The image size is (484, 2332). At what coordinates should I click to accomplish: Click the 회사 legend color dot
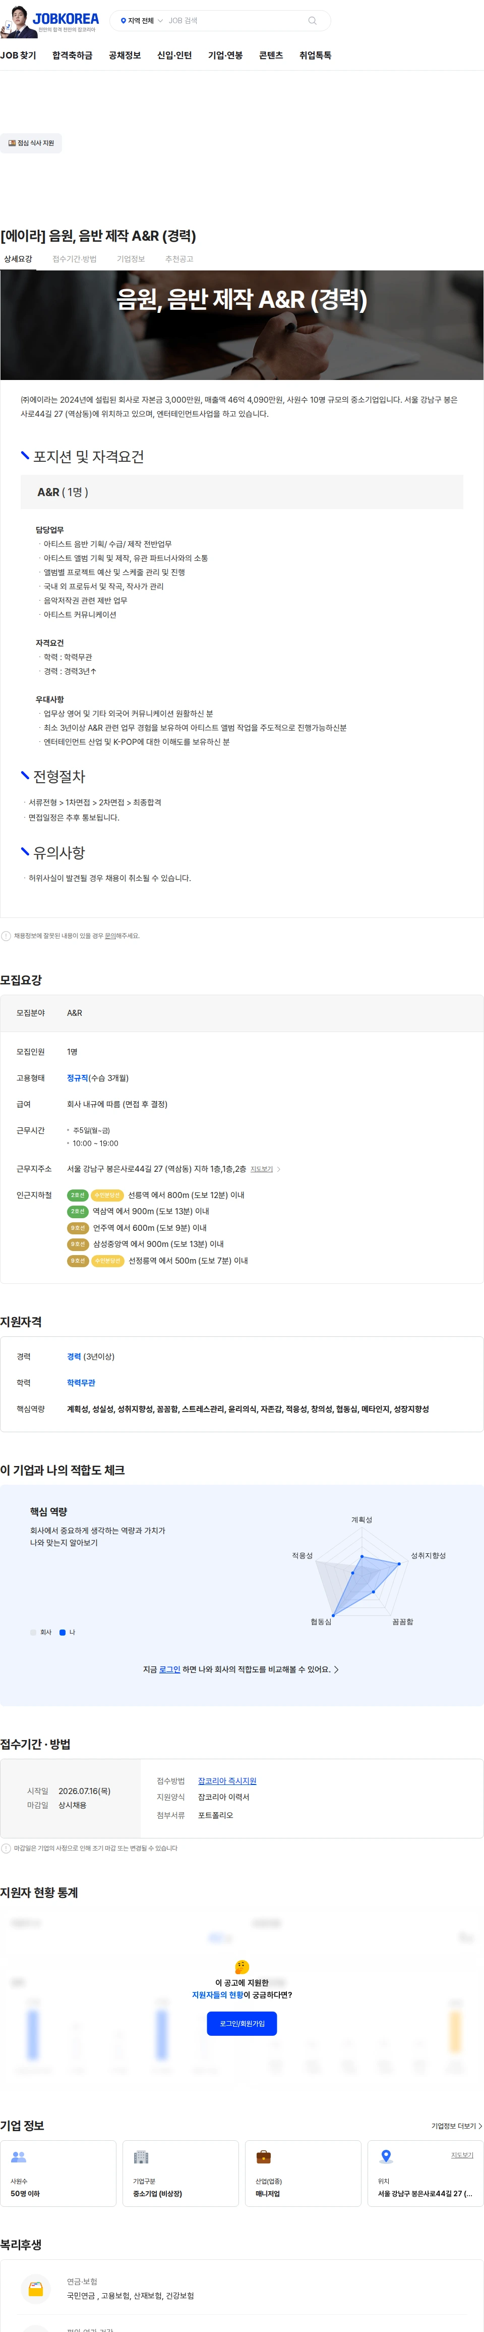coord(33,1632)
